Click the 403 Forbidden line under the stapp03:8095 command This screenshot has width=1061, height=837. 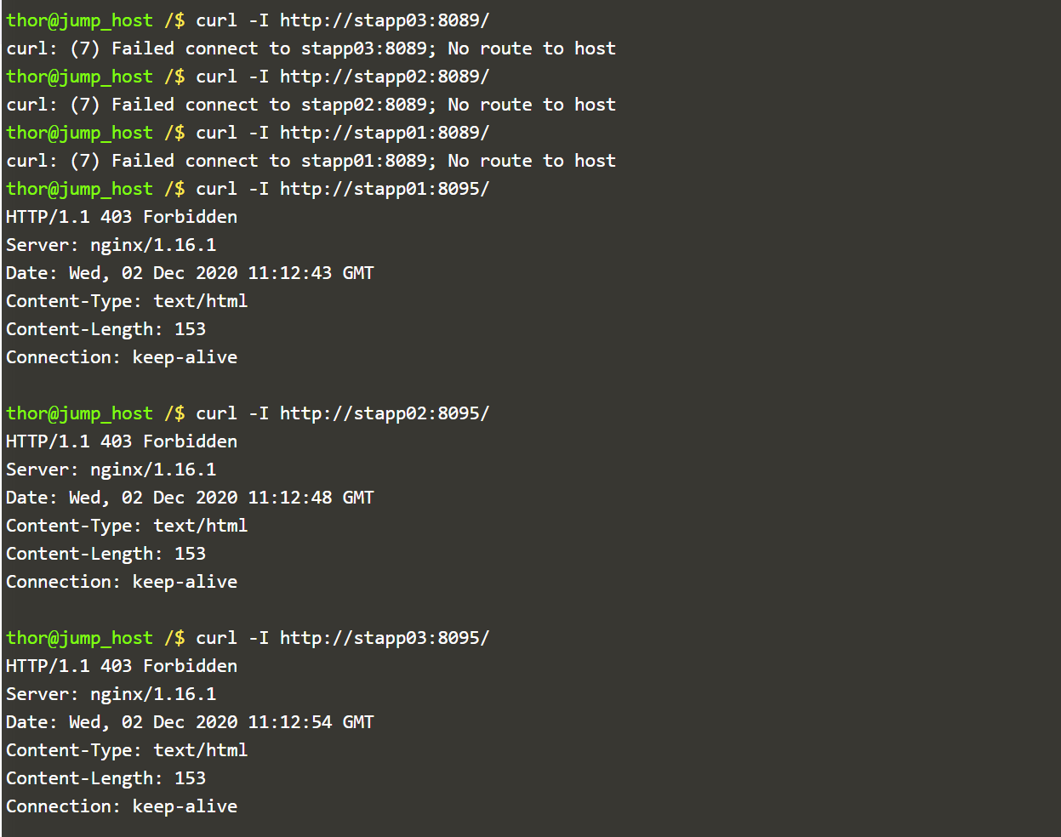(x=122, y=666)
